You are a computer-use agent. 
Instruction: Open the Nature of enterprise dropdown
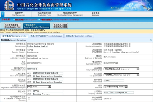pos(121,69)
